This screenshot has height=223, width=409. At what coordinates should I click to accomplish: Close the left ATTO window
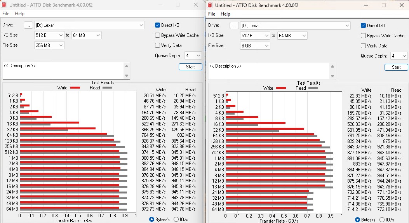[196, 5]
